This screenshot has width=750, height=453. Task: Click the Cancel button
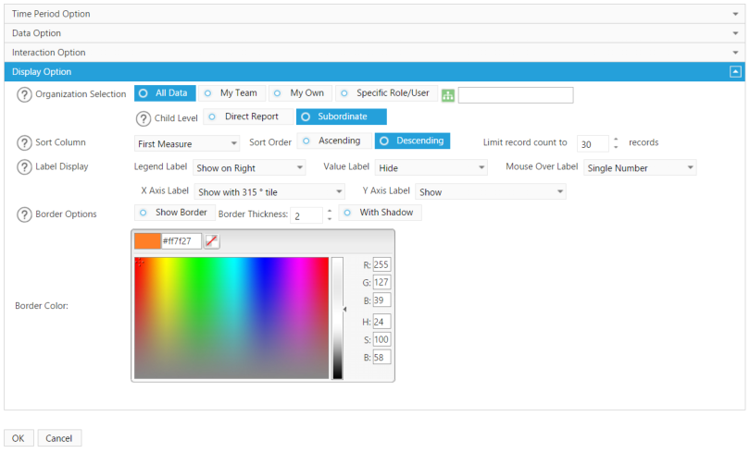[x=59, y=438]
